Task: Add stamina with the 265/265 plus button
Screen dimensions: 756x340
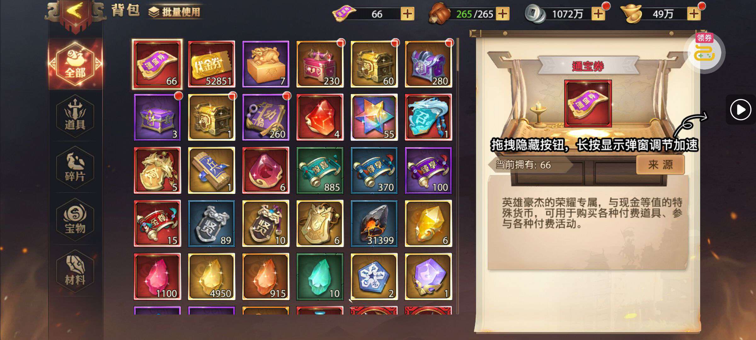Action: pos(502,14)
